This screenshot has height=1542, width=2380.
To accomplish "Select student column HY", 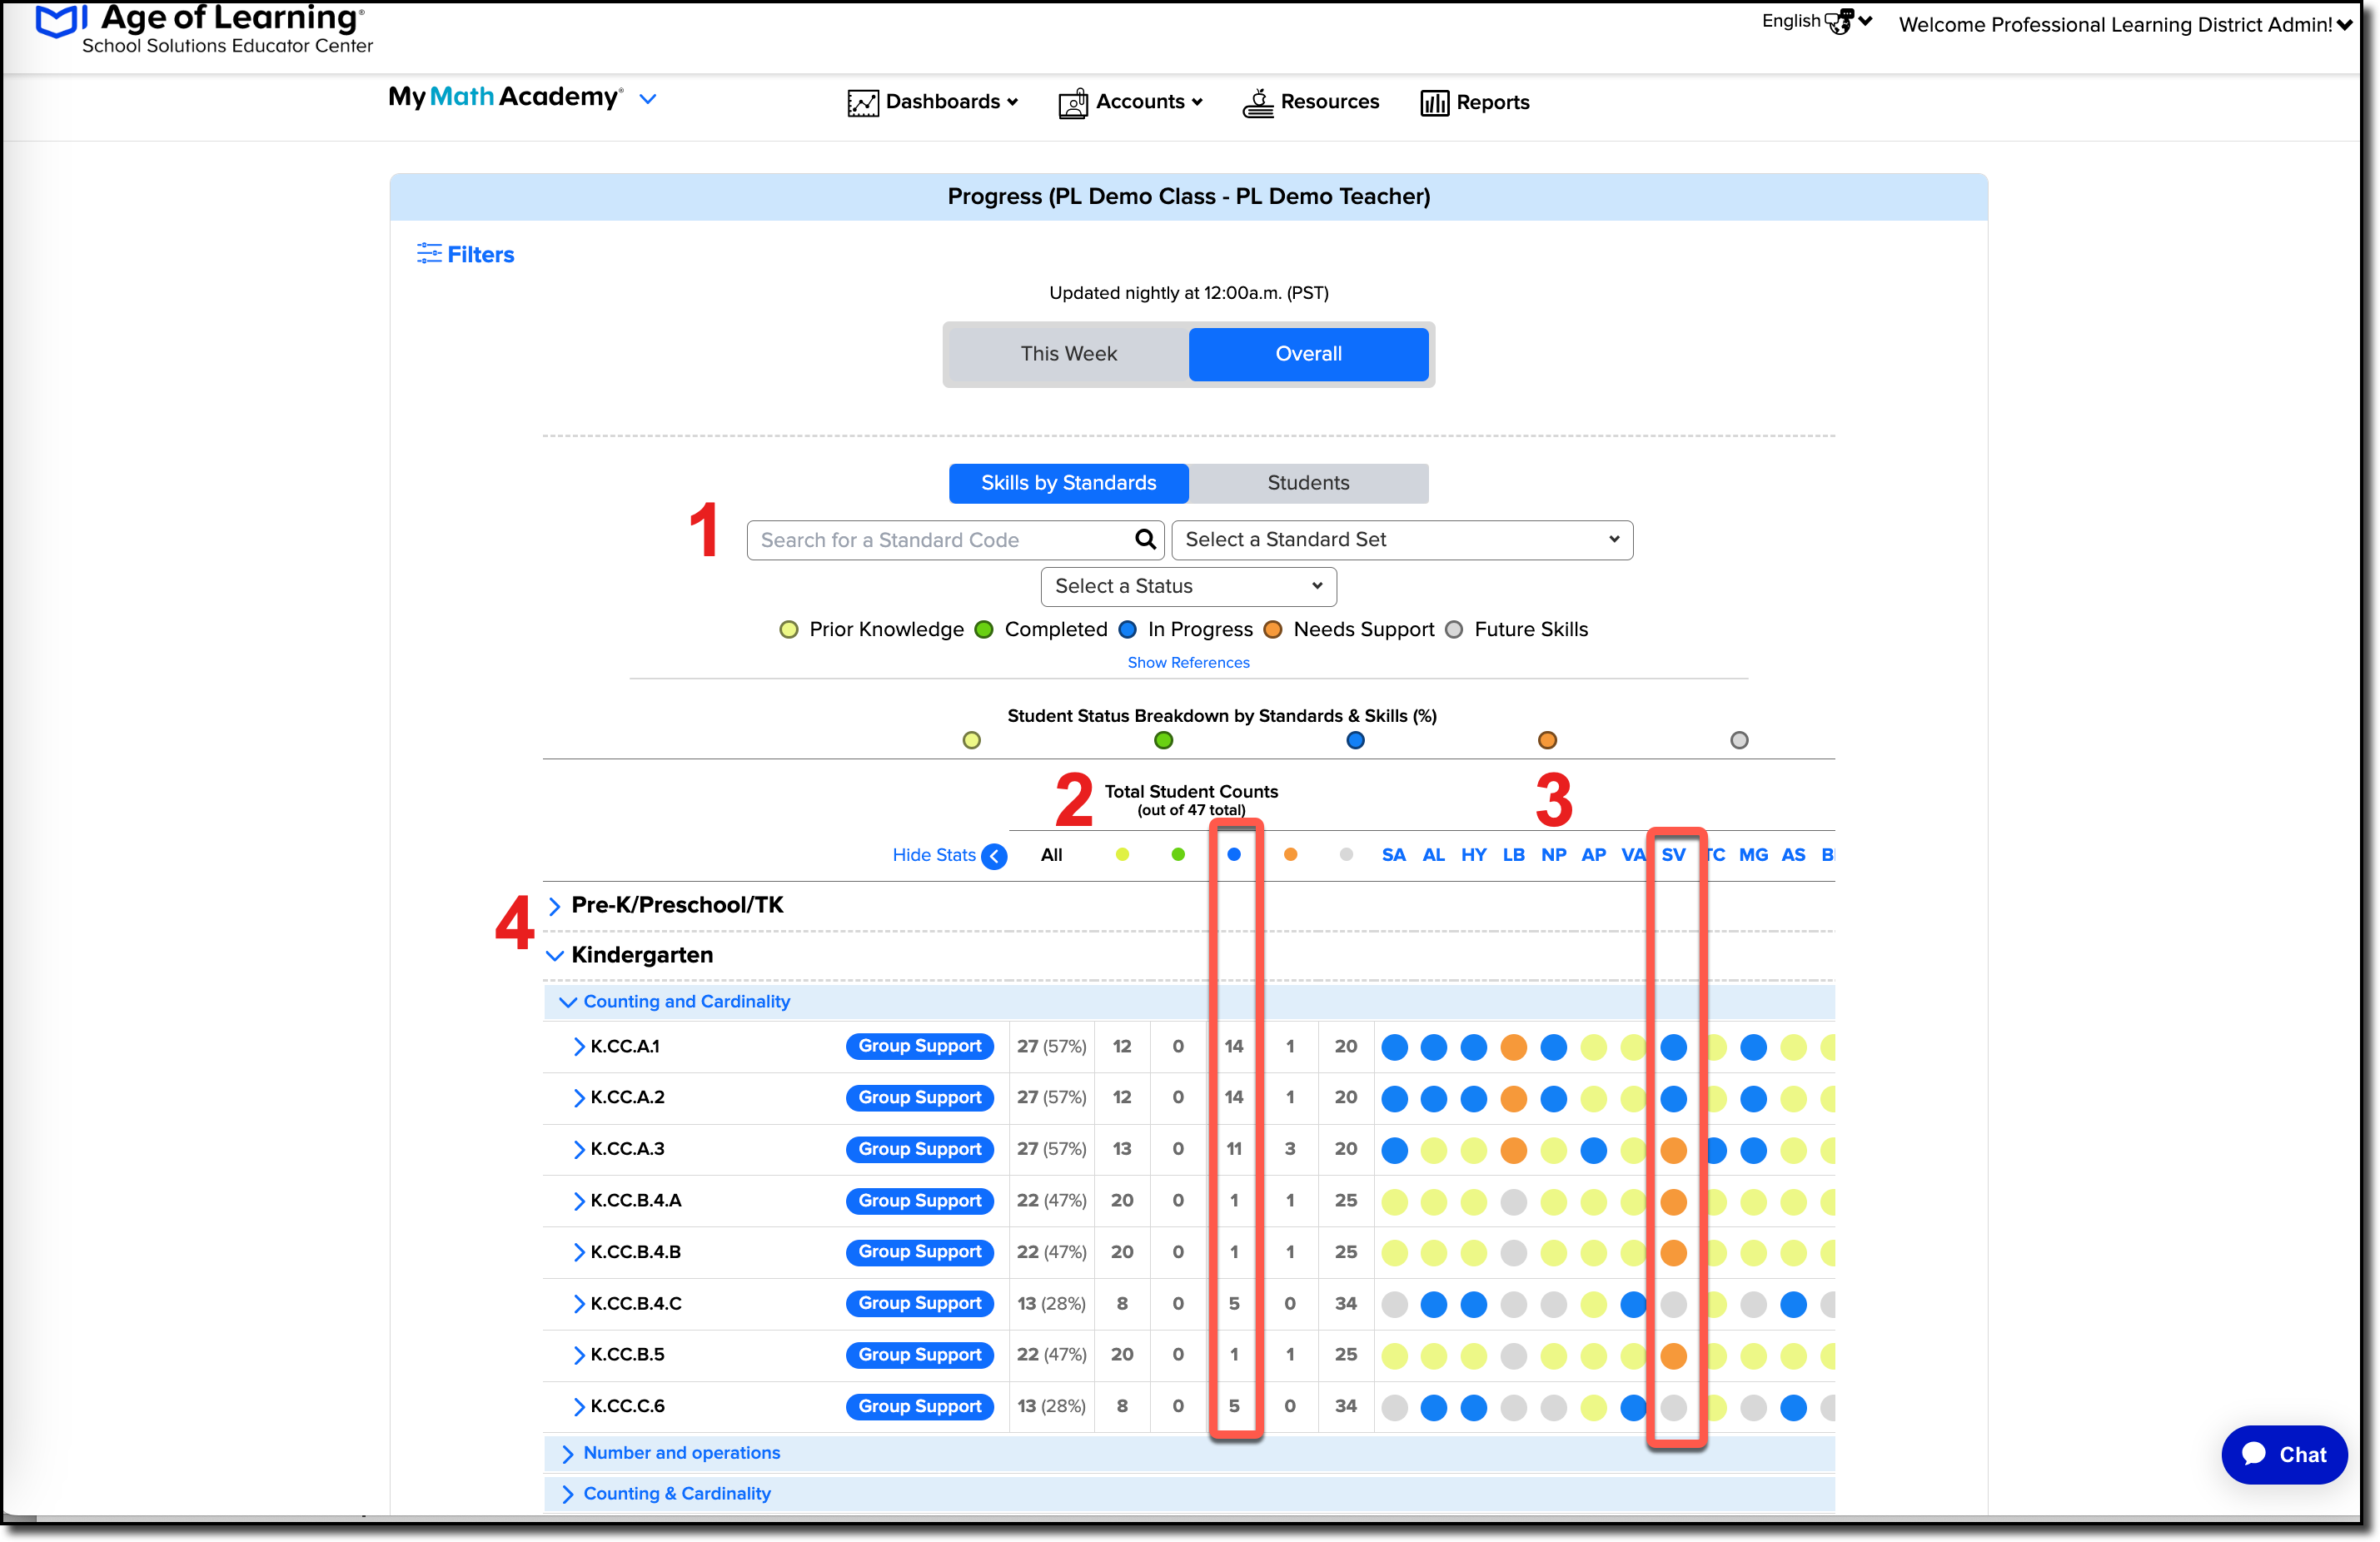I will 1474,855.
